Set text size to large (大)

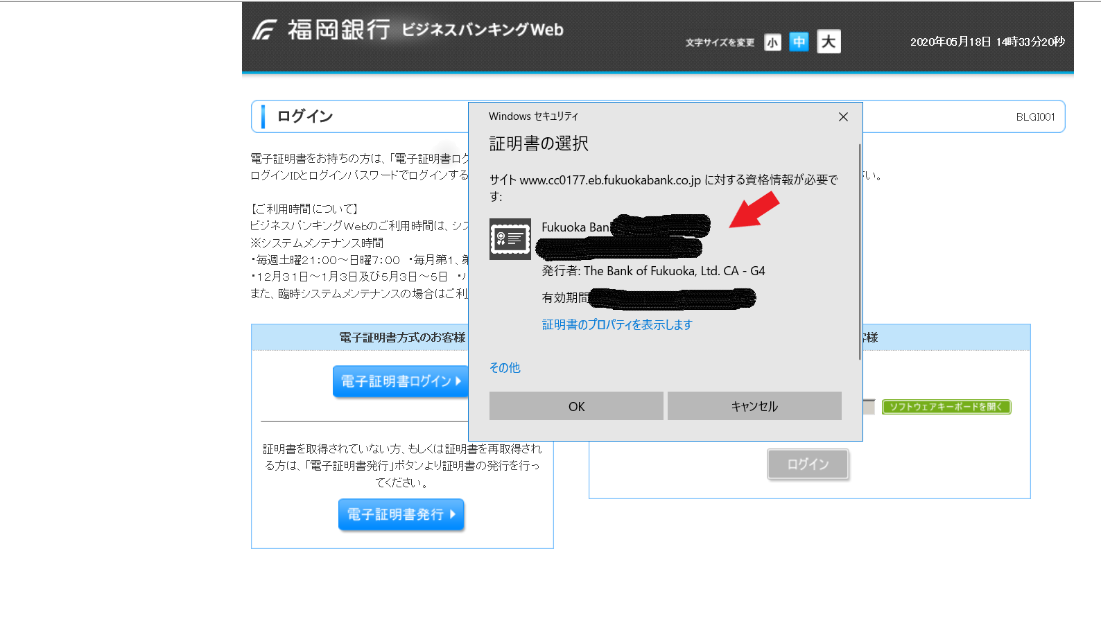click(829, 42)
